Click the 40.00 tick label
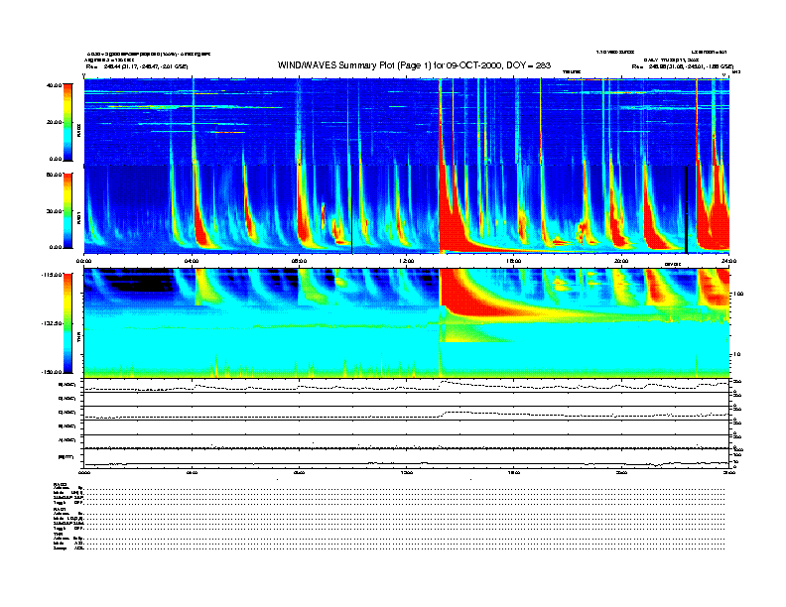786x607 pixels. [x=55, y=85]
